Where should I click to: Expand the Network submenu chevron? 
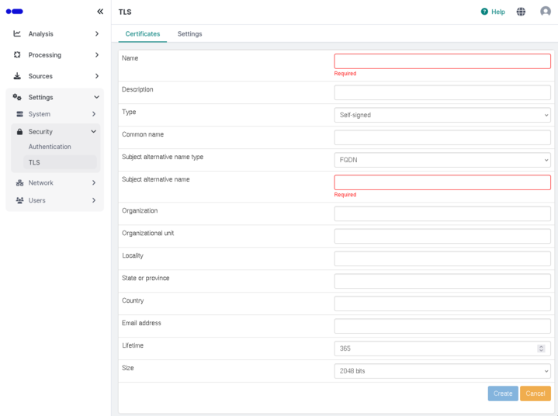[94, 182]
